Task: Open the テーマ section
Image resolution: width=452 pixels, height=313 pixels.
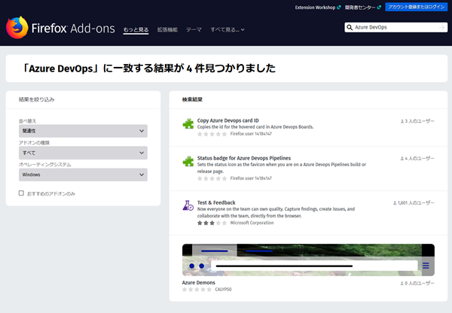Action: tap(194, 29)
